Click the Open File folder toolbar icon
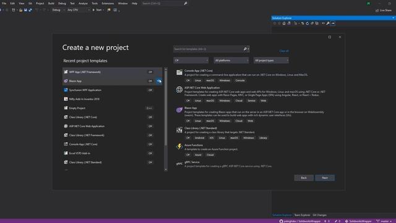This screenshot has height=223, width=396. pyautogui.click(x=20, y=10)
